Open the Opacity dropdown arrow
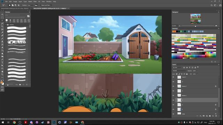Image resolution: width=223 pixels, height=125 pixels. tap(198, 71)
